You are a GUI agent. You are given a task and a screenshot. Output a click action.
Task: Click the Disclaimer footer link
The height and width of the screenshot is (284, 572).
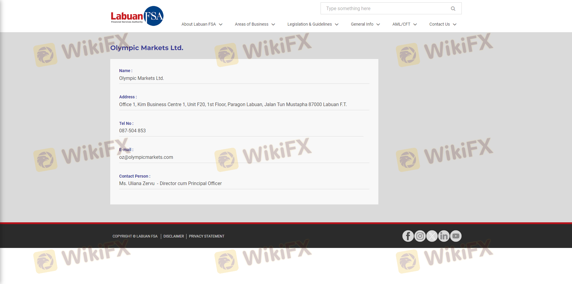pos(174,236)
